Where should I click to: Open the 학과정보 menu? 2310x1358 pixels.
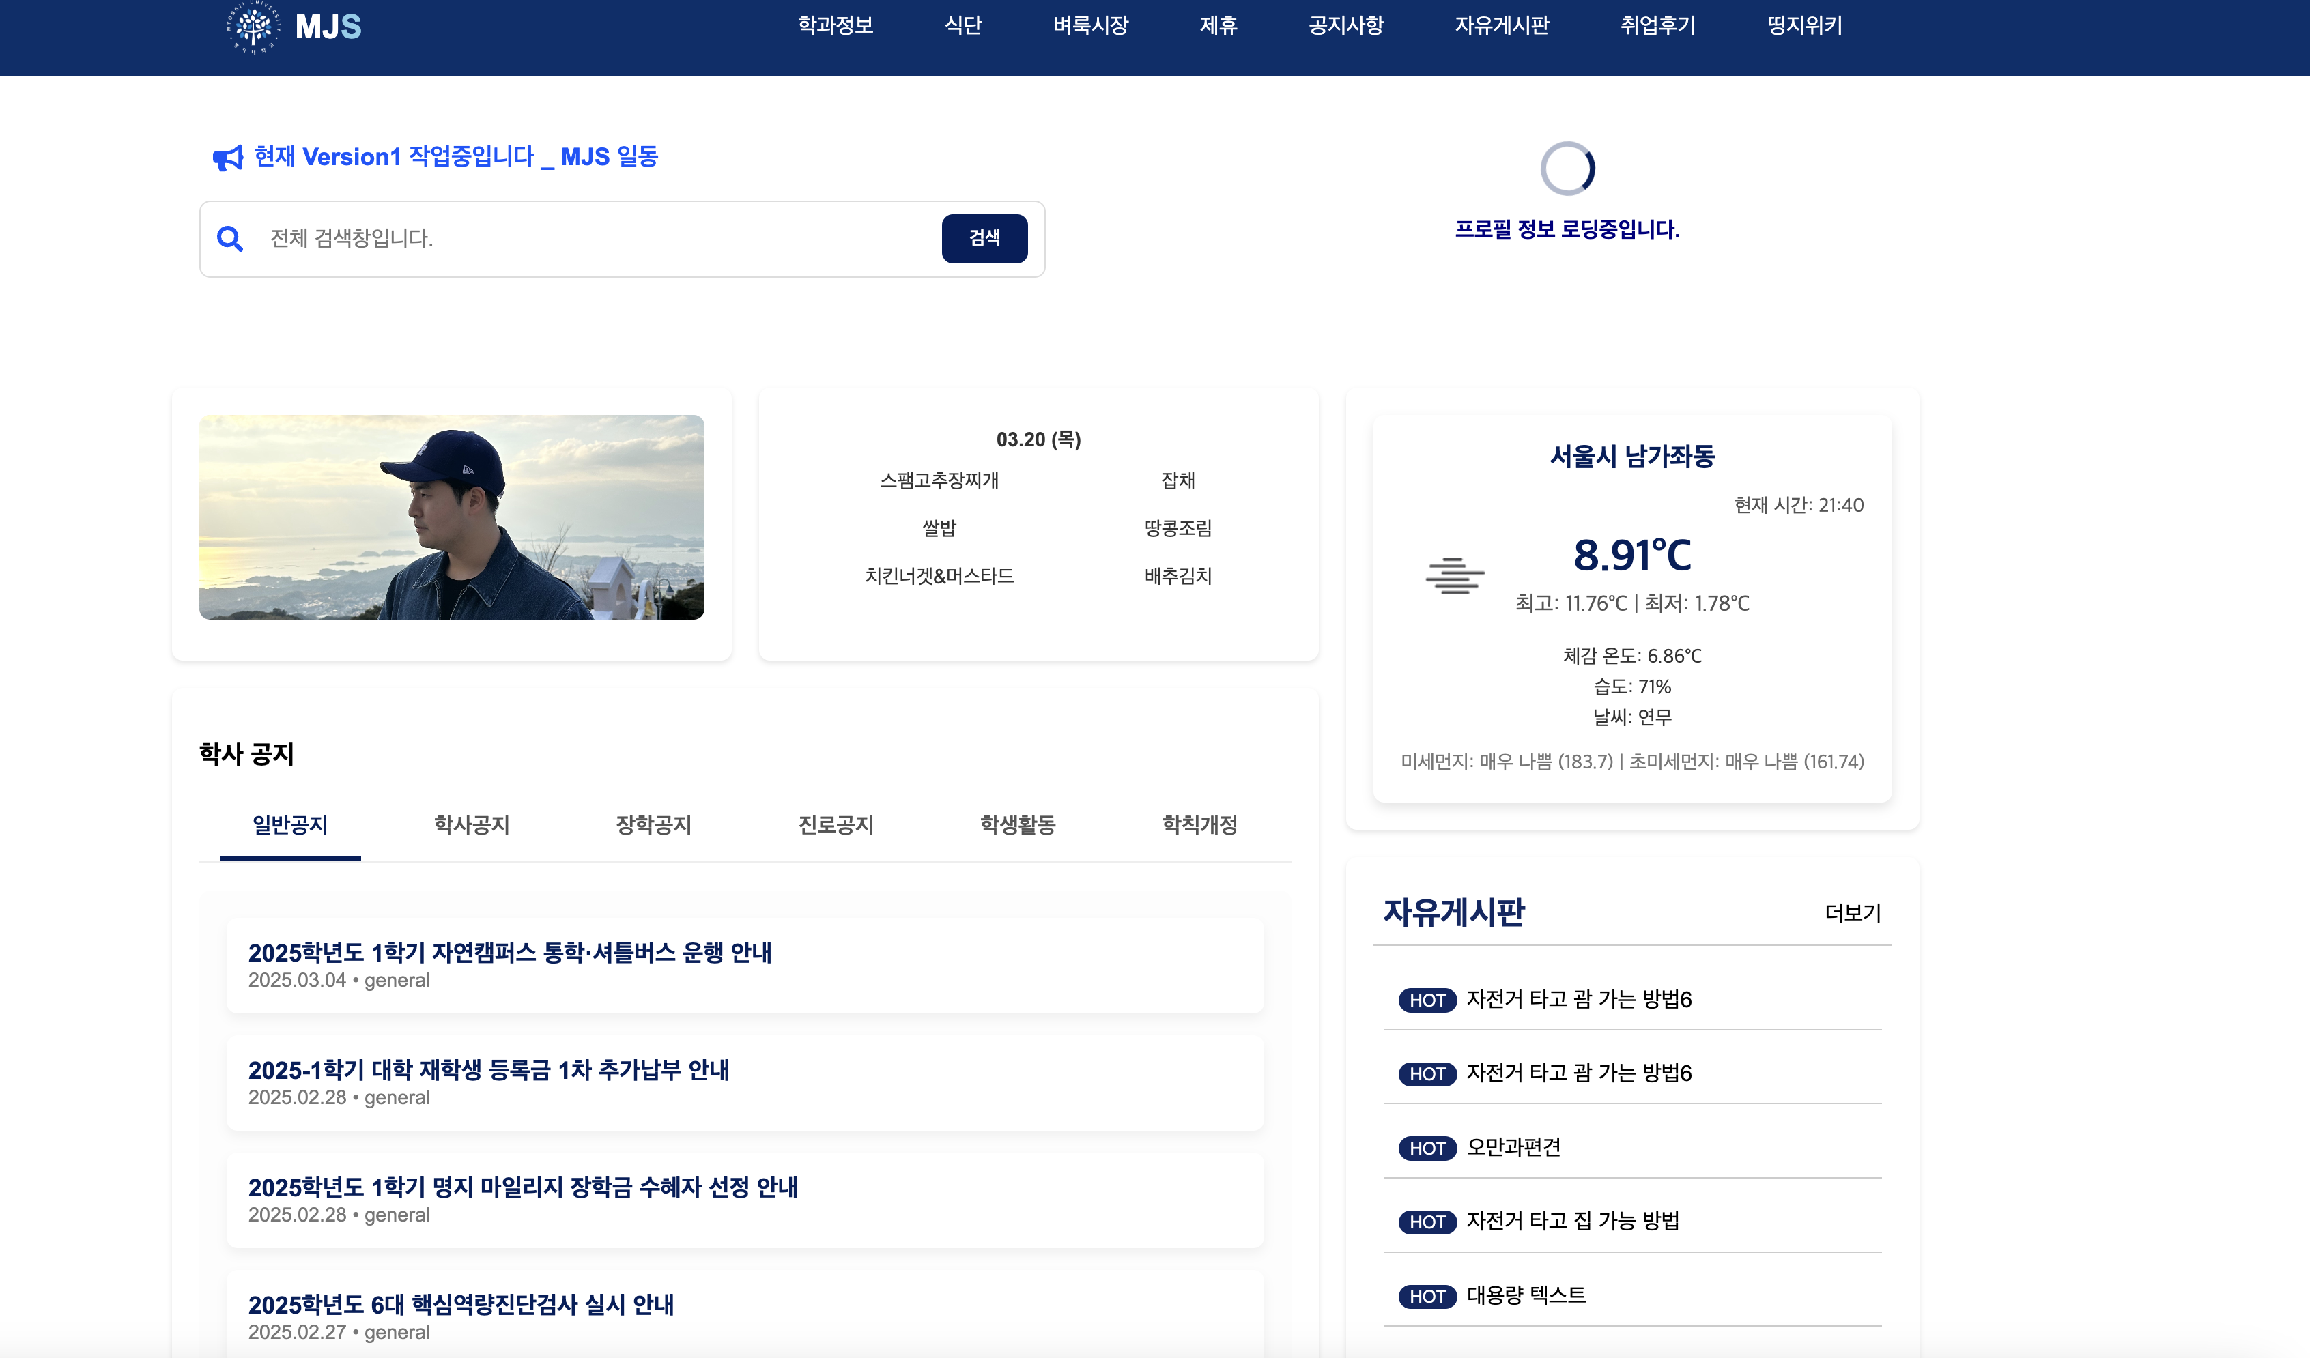coord(834,26)
